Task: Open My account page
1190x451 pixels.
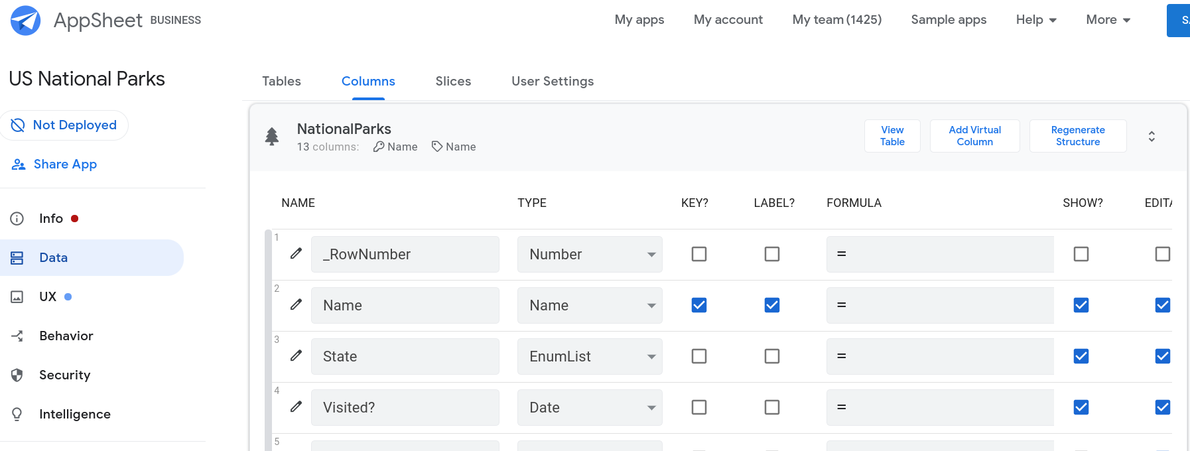Action: pyautogui.click(x=728, y=20)
